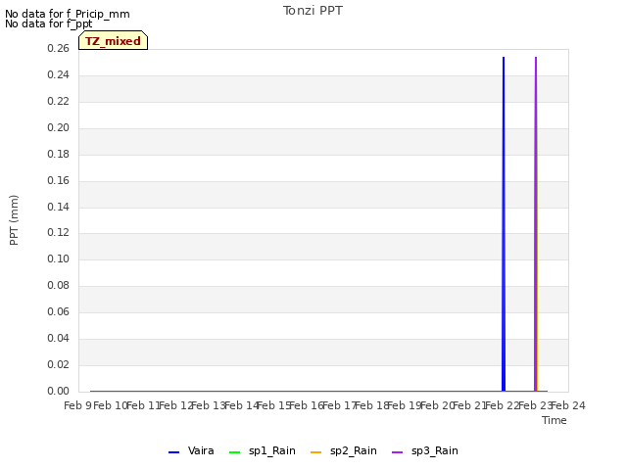Click the 'No data for f_ppt' message
This screenshot has height=470, width=627.
coord(49,23)
